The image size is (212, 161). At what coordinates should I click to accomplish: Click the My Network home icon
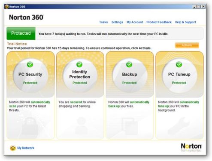(13, 148)
